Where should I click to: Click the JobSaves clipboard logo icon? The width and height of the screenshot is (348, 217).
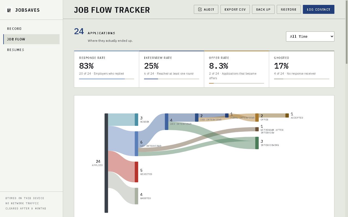[9, 10]
